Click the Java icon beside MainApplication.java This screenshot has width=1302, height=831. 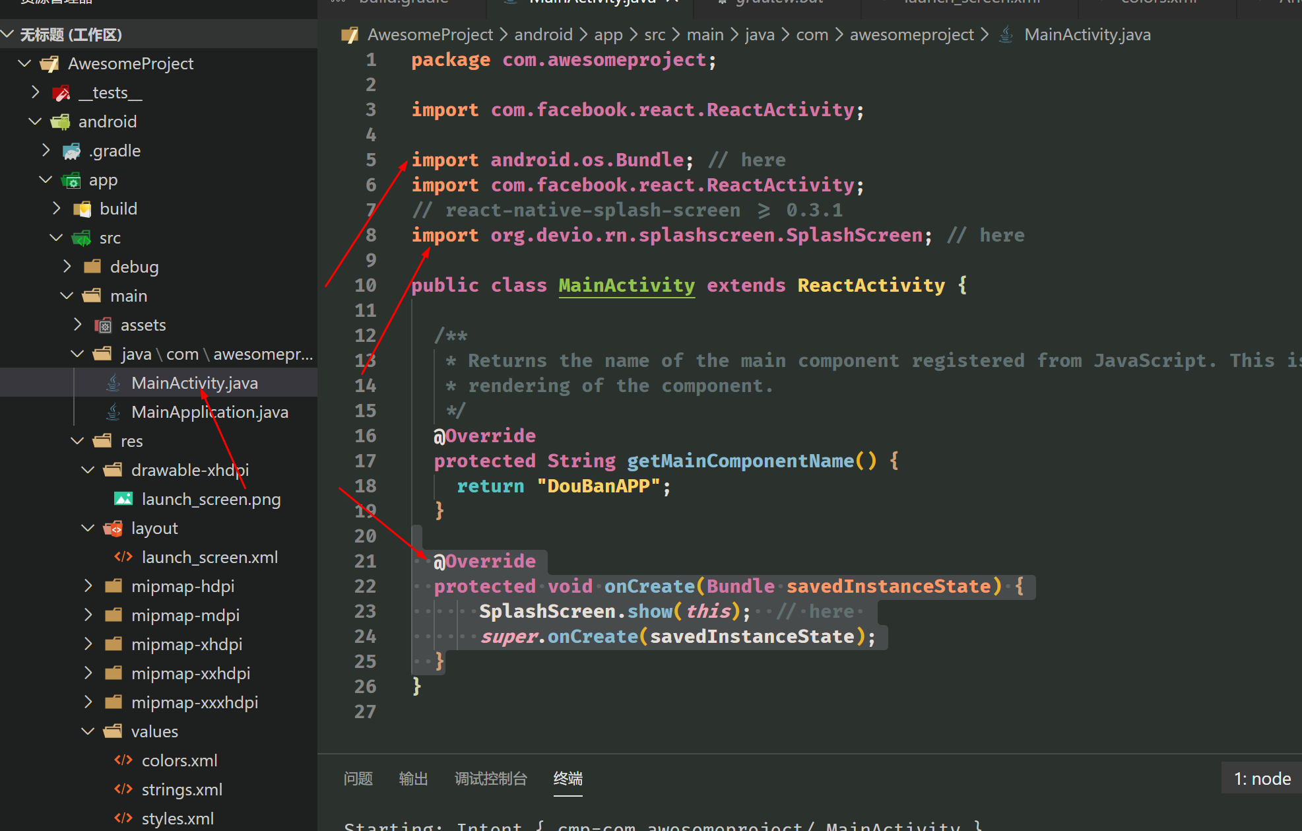pyautogui.click(x=114, y=412)
